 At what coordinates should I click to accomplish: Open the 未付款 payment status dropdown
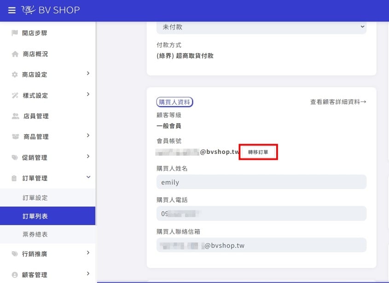(x=261, y=27)
